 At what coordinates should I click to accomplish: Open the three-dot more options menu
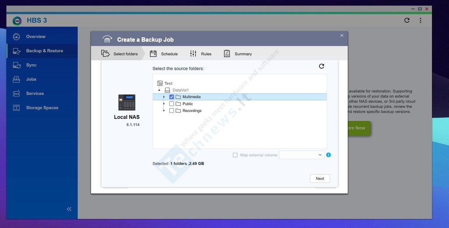click(420, 20)
